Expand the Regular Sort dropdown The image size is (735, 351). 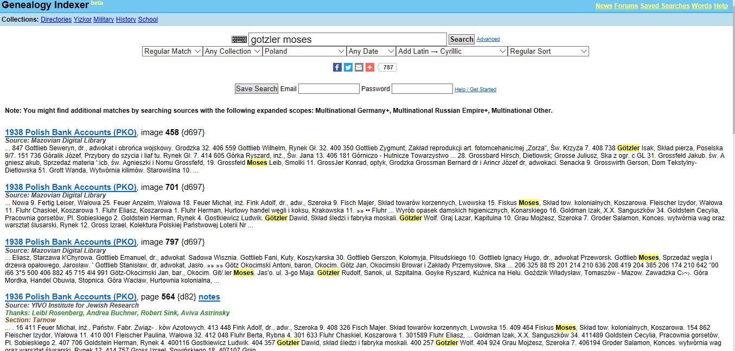548,52
